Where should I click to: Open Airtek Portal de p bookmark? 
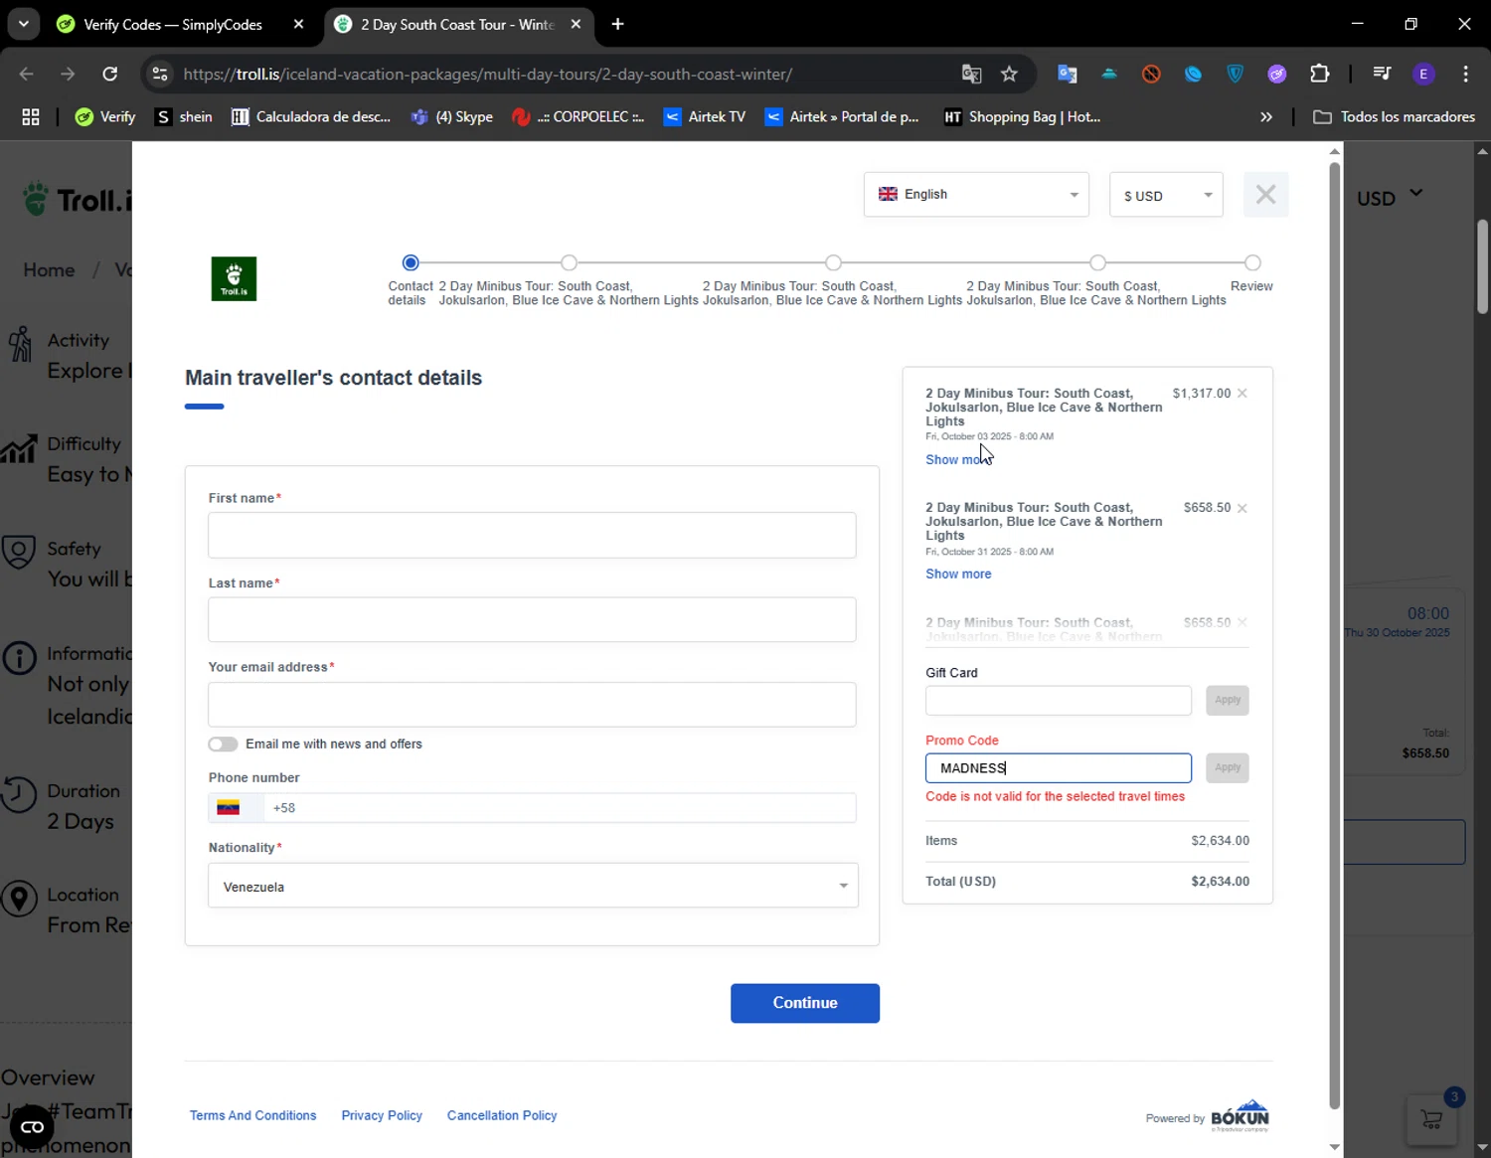coord(842,117)
